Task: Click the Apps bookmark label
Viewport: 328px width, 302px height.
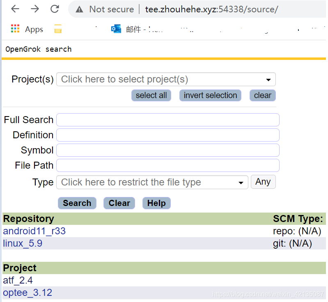Action: (34, 29)
